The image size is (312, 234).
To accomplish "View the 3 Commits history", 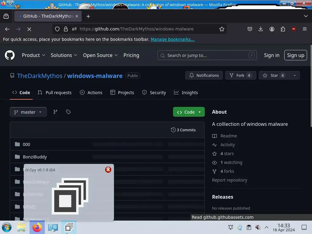I will pyautogui.click(x=183, y=130).
